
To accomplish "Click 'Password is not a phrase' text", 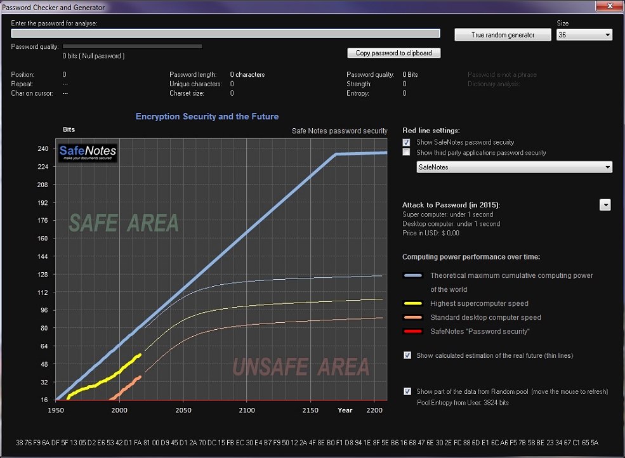I will click(502, 75).
